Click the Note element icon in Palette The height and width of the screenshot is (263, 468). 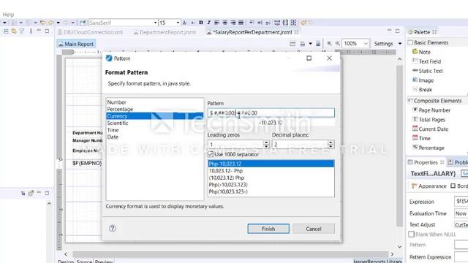point(415,52)
